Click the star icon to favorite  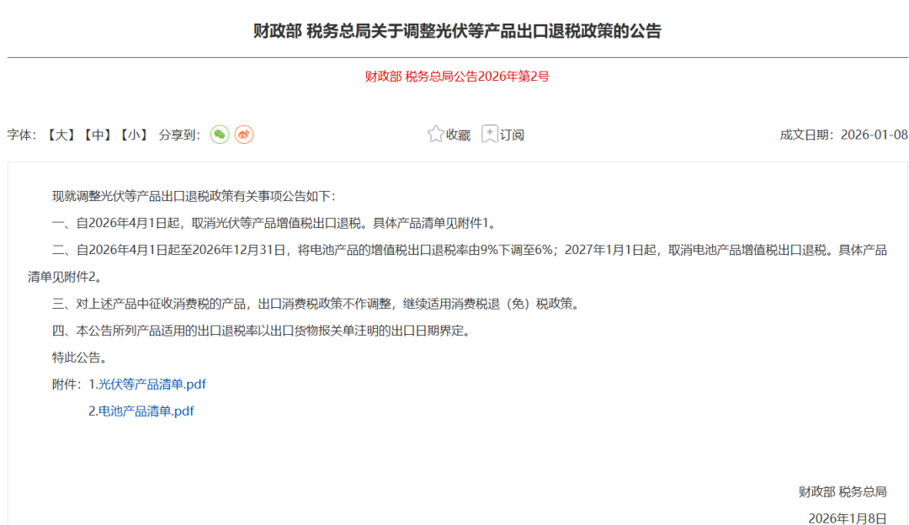pyautogui.click(x=435, y=133)
